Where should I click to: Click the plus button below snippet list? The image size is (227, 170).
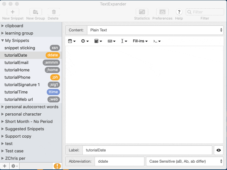click(4, 166)
